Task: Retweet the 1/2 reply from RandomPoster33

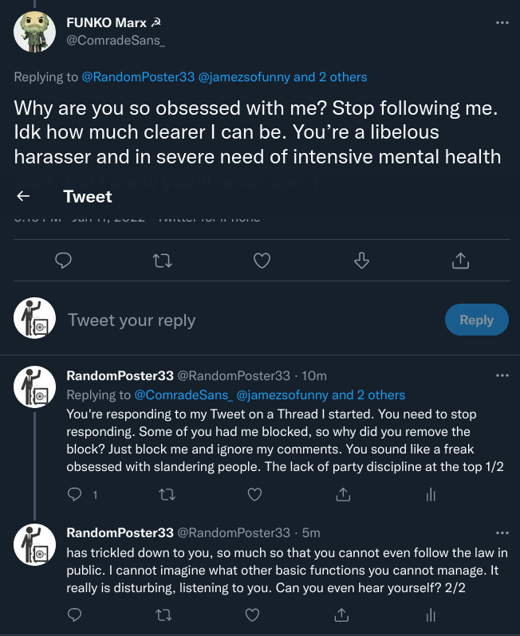Action: (166, 495)
